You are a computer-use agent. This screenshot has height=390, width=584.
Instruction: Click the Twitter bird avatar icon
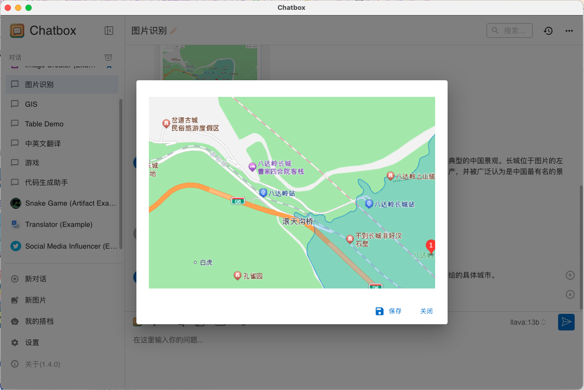pos(16,246)
